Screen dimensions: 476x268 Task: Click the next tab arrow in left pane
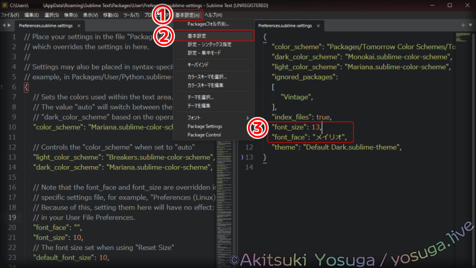[x=9, y=26]
